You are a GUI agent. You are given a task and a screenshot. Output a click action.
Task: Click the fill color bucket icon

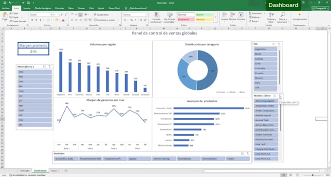pos(56,20)
